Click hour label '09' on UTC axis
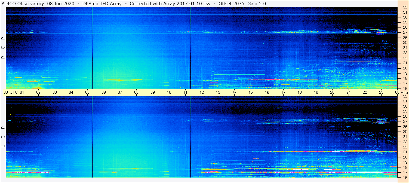The height and width of the screenshot is (183, 409). point(153,92)
